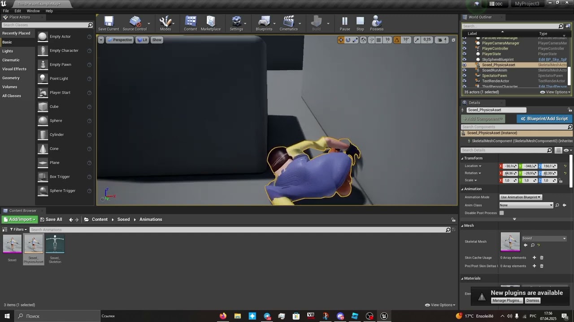The image size is (574, 322).
Task: Toggle grid snapping in the viewport
Action: (x=379, y=40)
